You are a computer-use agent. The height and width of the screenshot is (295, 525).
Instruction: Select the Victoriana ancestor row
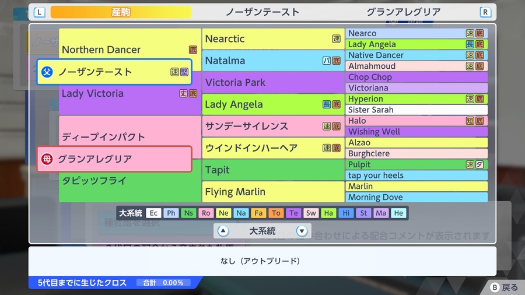(416, 88)
